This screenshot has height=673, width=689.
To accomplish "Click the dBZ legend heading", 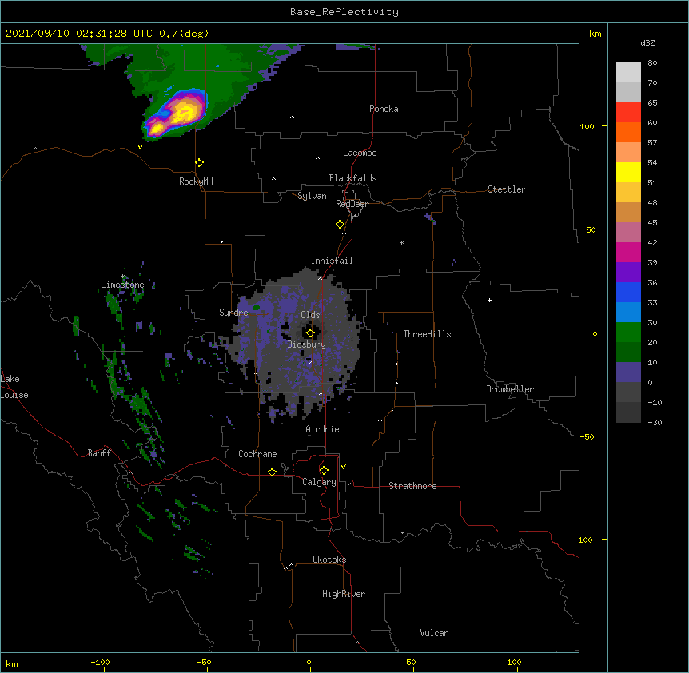I will click(x=647, y=43).
